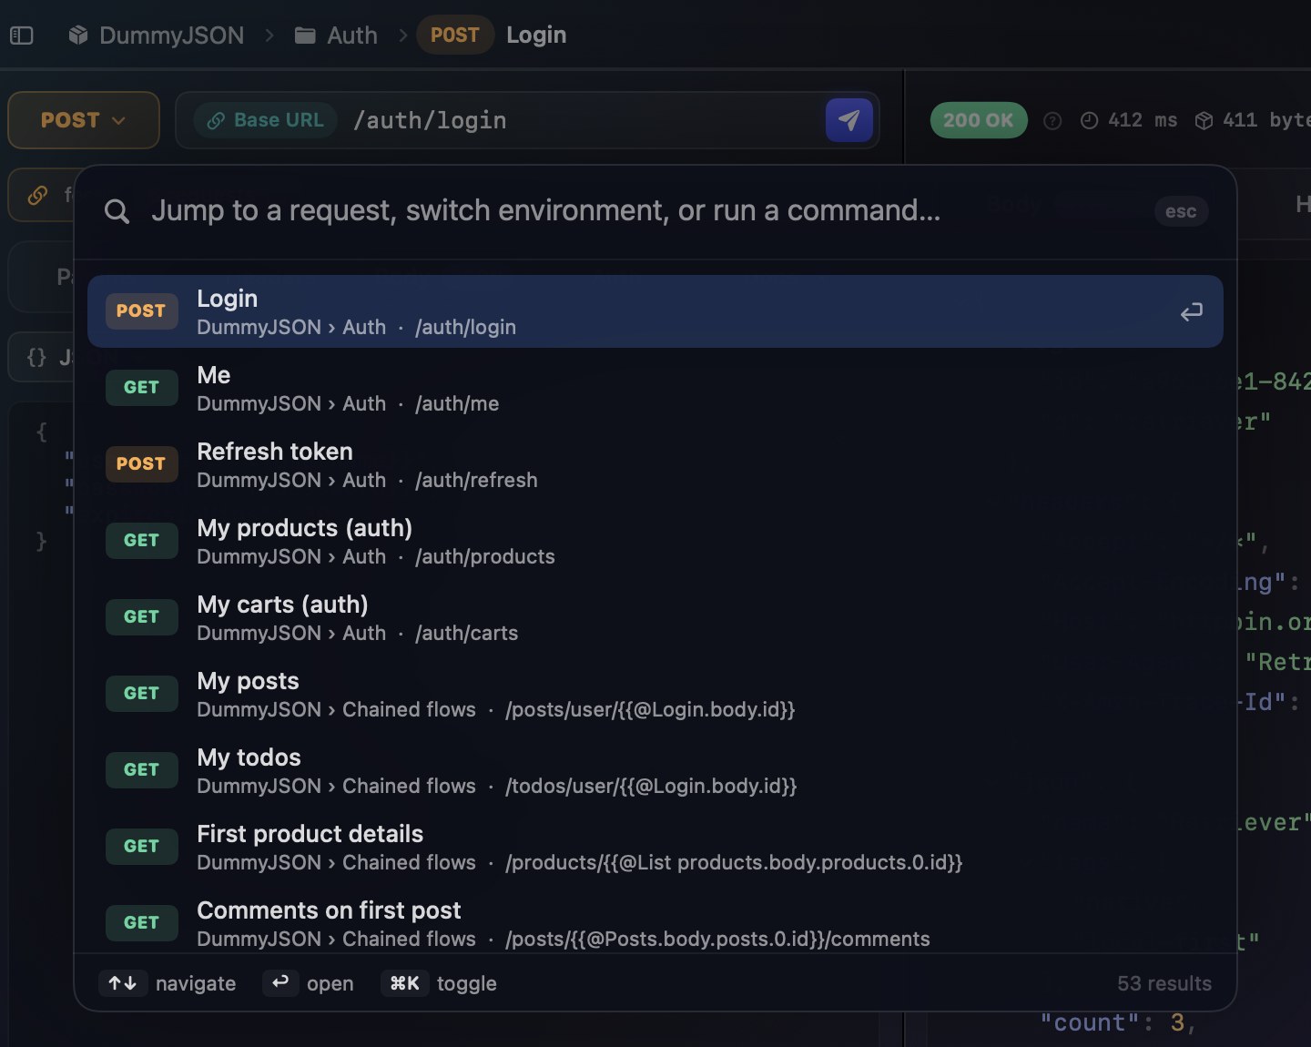Click the clock icon beside 412 ms

pyautogui.click(x=1089, y=121)
